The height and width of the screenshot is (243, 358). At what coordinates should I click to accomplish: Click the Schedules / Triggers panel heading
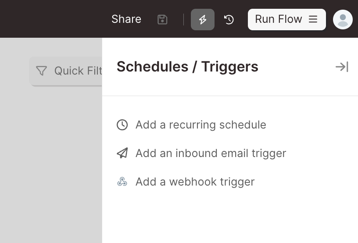[187, 67]
